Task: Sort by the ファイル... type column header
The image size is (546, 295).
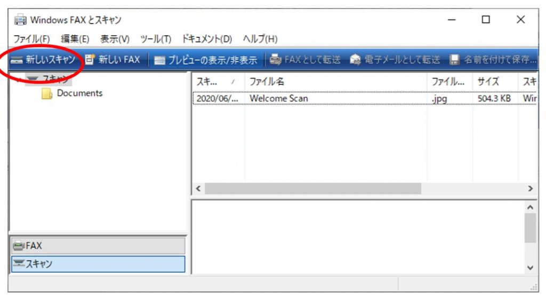Action: click(449, 82)
